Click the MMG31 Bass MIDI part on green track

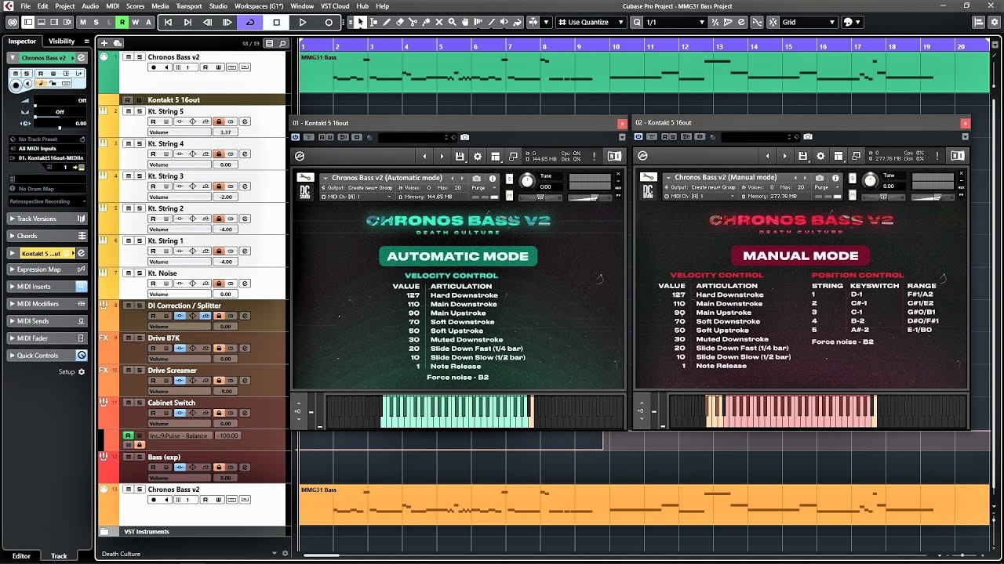pyautogui.click(x=643, y=72)
